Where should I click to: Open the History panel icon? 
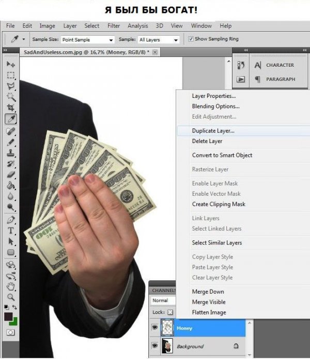point(241,65)
